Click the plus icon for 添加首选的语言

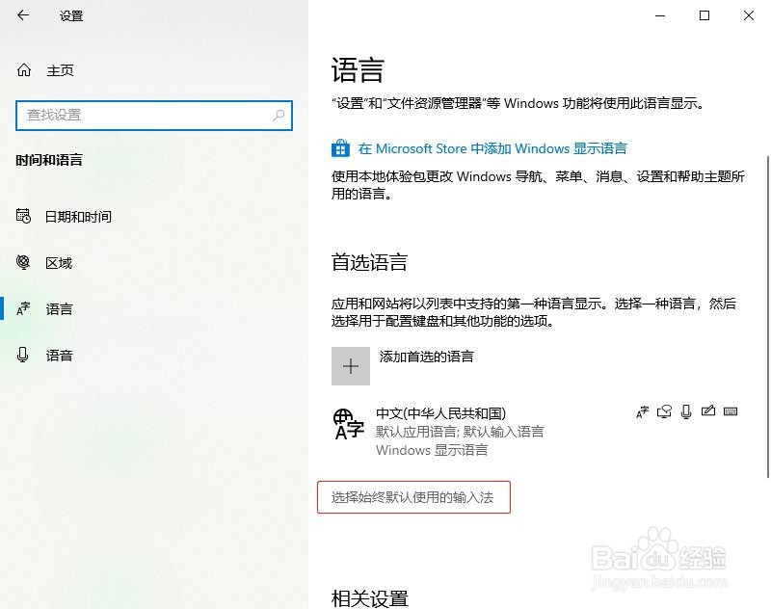[351, 366]
